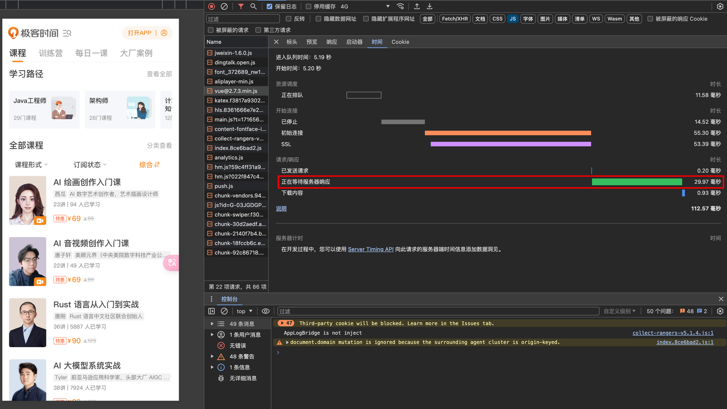Screen dimensions: 727x409
Task: Expand the 48 条警告 group
Action: tap(212, 356)
